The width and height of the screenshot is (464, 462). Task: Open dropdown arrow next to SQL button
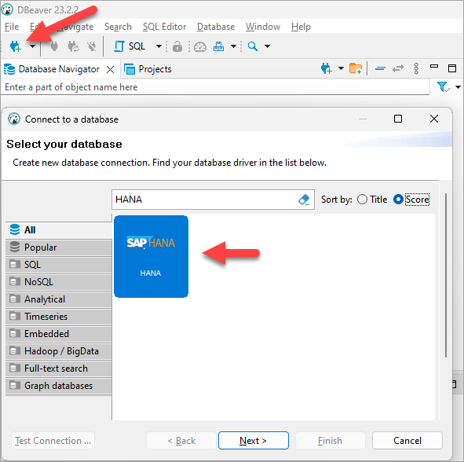(x=159, y=46)
